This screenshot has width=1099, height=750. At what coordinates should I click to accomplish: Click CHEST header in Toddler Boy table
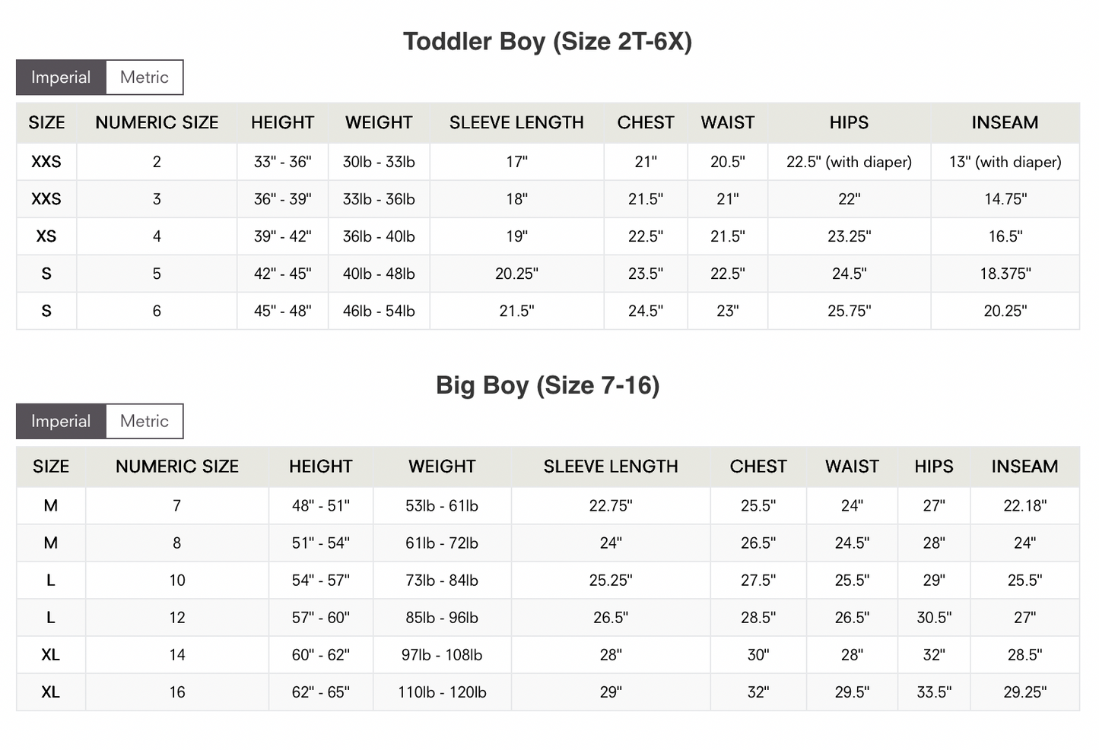(x=646, y=123)
